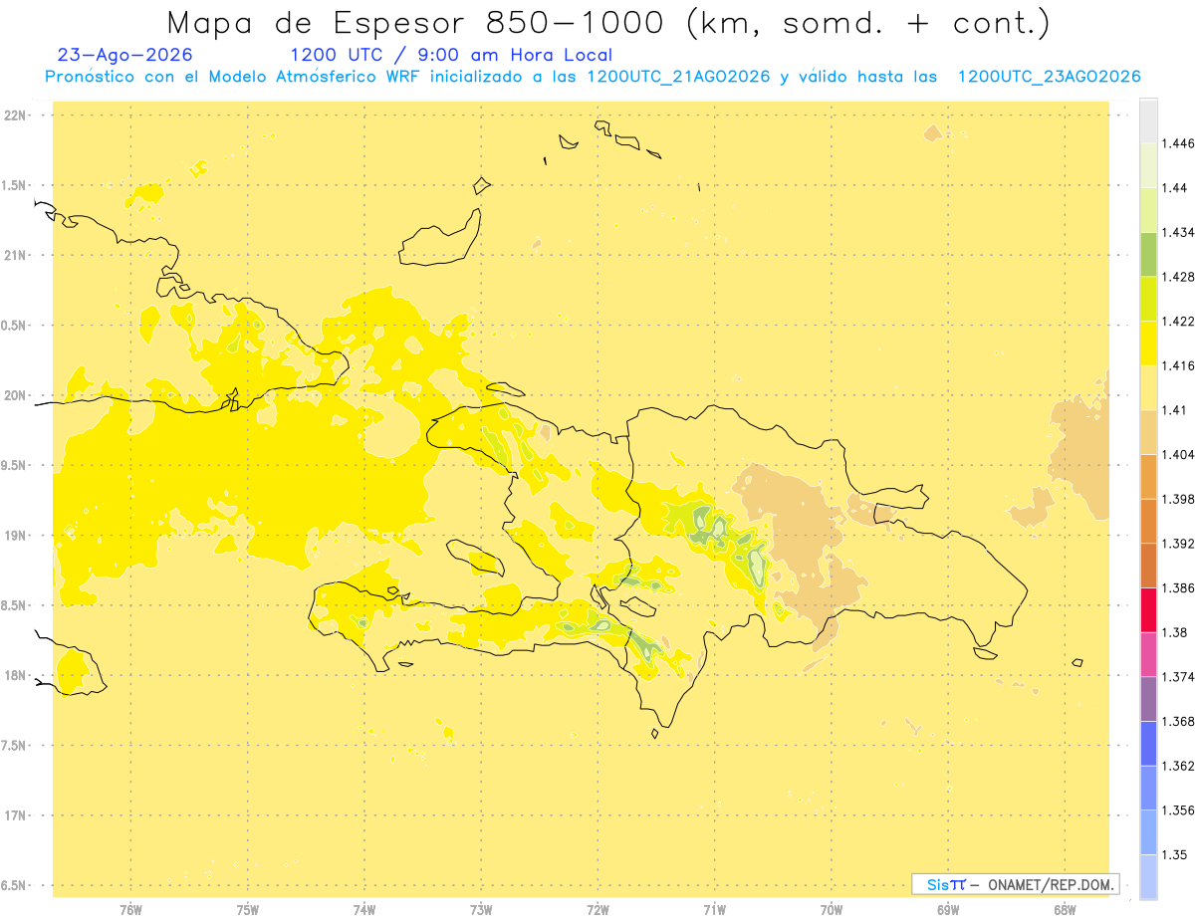Click the colorbar value 1.374
1195x923 pixels.
click(1178, 676)
